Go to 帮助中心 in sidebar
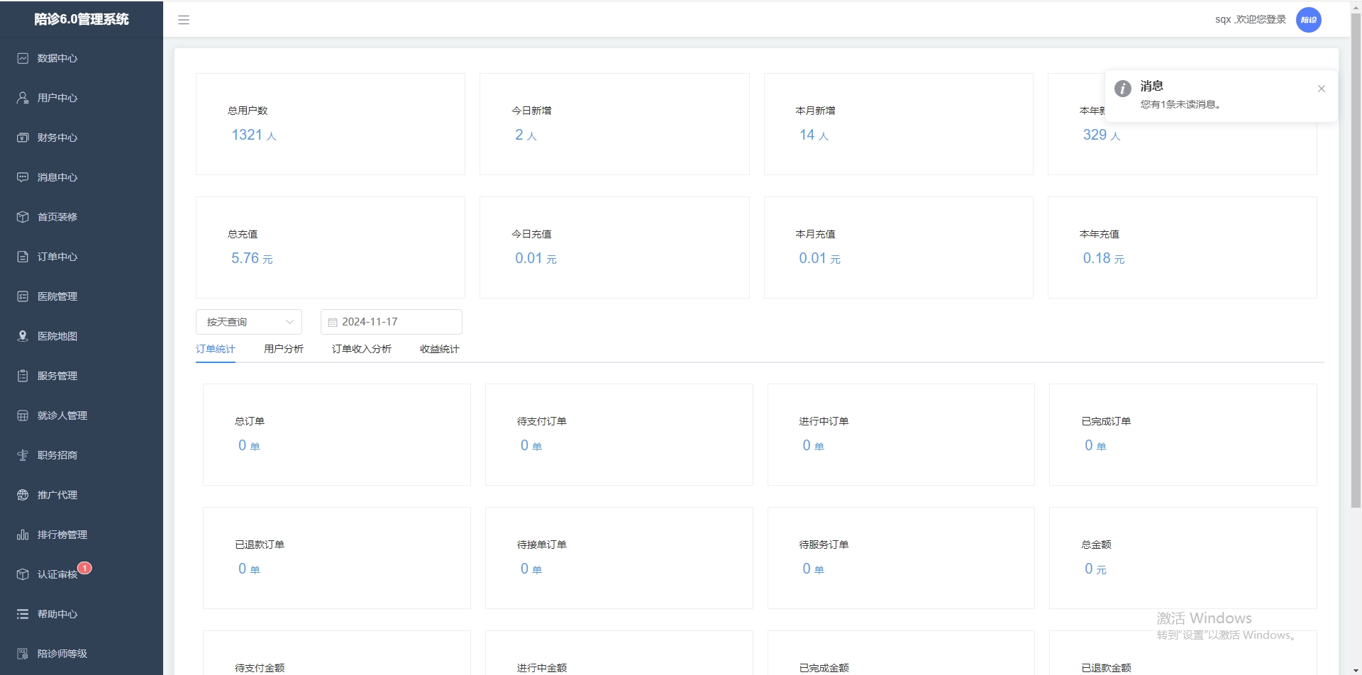1362x675 pixels. [57, 614]
